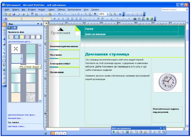Click the Фоновый звук link
Image resolution: width=192 pixels, height=137 pixels.
tap(15, 118)
